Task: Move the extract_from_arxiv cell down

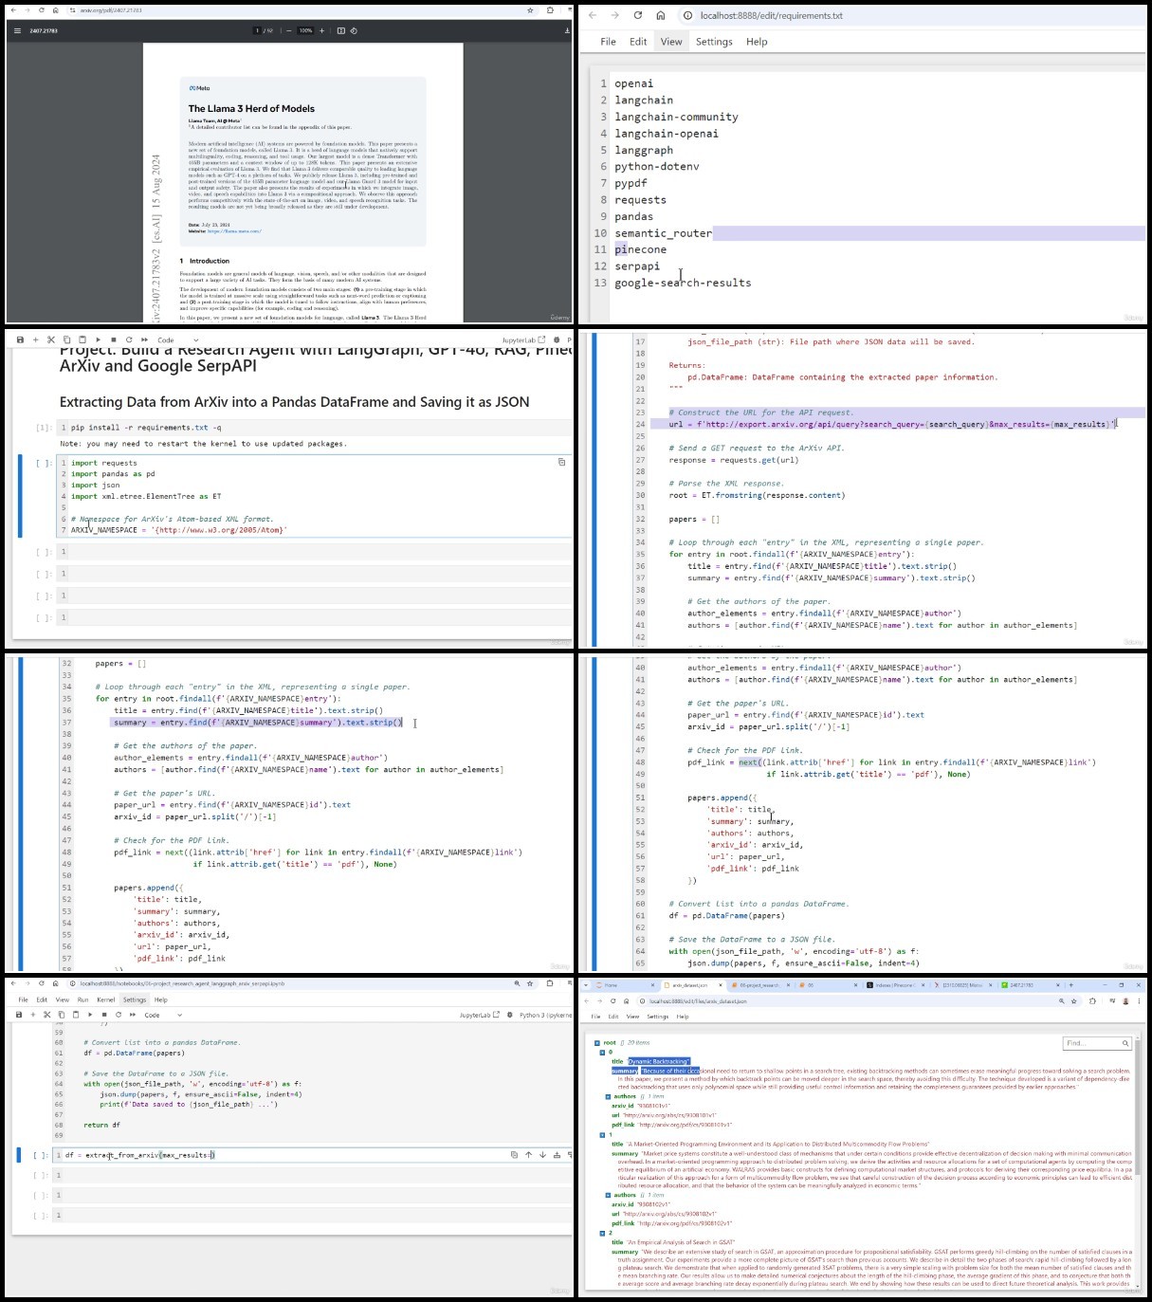Action: pyautogui.click(x=542, y=1155)
